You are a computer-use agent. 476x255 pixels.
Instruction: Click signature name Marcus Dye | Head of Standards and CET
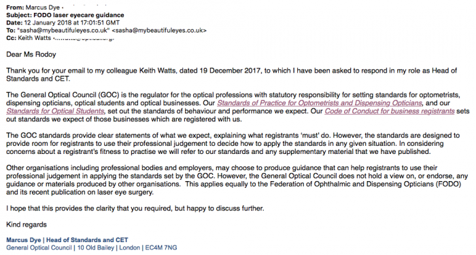click(x=67, y=240)
